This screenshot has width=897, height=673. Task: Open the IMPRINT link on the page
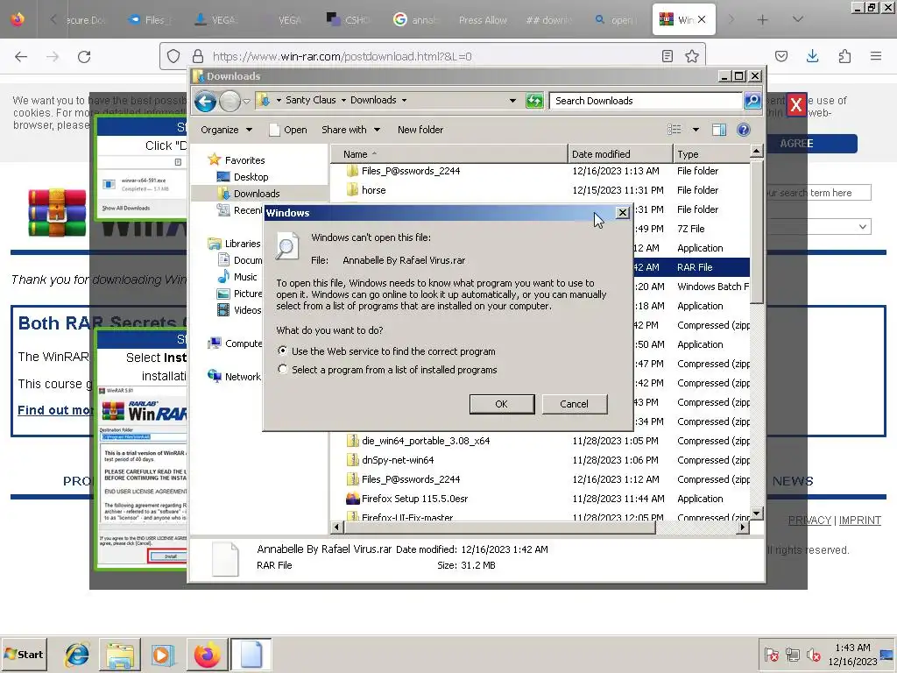(860, 521)
